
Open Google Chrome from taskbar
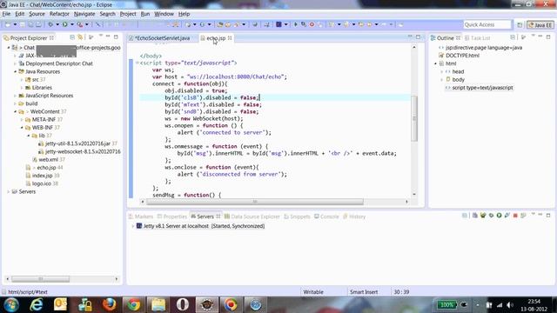click(134, 304)
